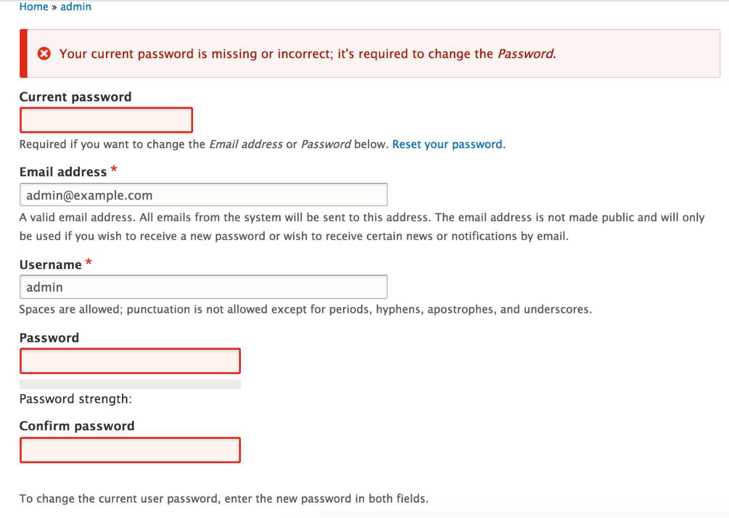This screenshot has width=729, height=518.
Task: Click into the new Password field
Action: pos(130,361)
